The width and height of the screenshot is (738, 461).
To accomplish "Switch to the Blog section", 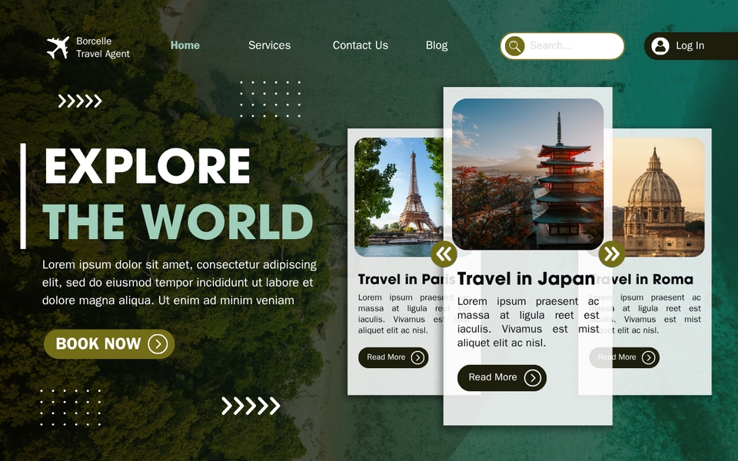I will click(437, 45).
